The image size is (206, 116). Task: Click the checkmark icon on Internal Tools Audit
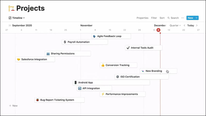[128, 48]
